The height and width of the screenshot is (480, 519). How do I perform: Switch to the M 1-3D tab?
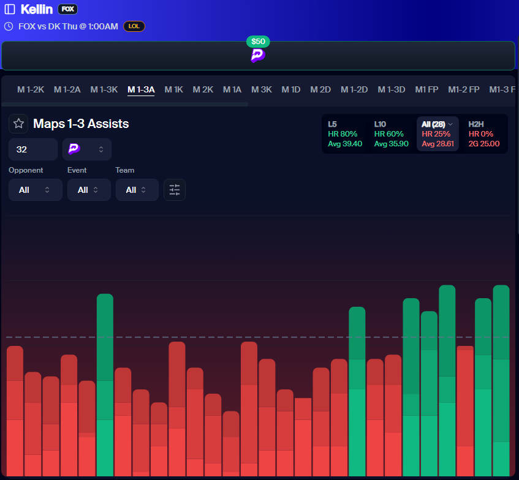[x=391, y=89]
